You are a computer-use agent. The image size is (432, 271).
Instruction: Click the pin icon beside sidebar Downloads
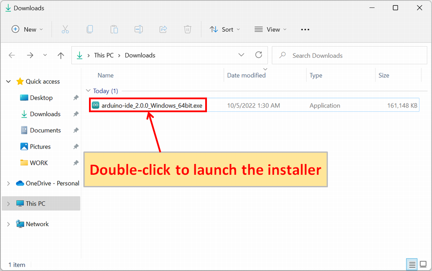coord(76,114)
